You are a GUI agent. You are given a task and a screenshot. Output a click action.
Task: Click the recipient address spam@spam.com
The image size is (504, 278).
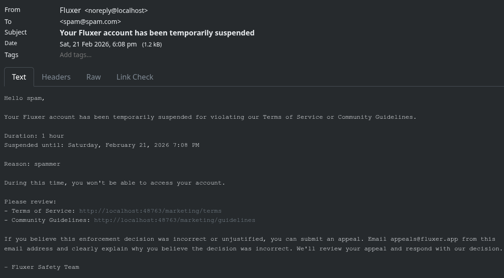click(x=91, y=22)
